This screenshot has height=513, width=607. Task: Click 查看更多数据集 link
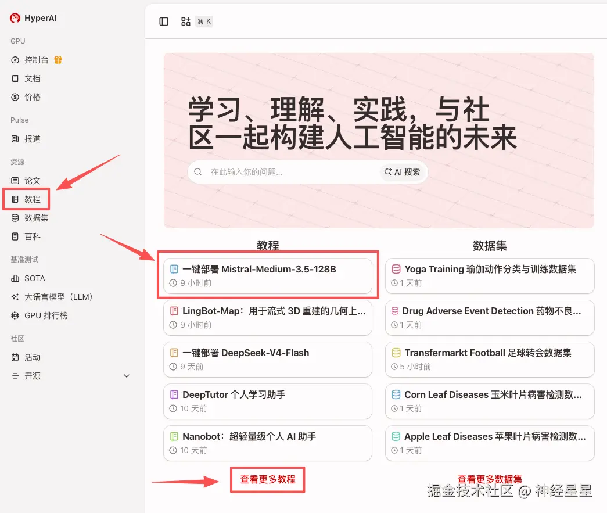[x=490, y=479]
